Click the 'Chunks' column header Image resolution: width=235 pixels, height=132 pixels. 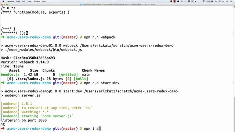click(x=48, y=70)
